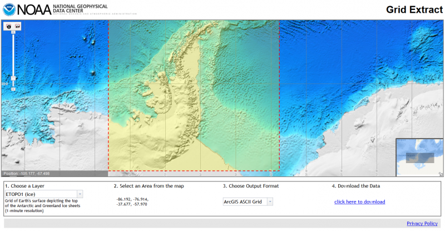The image size is (445, 231).
Task: Open the ETOPO1 (ice) layer dropdown
Action: click(43, 194)
